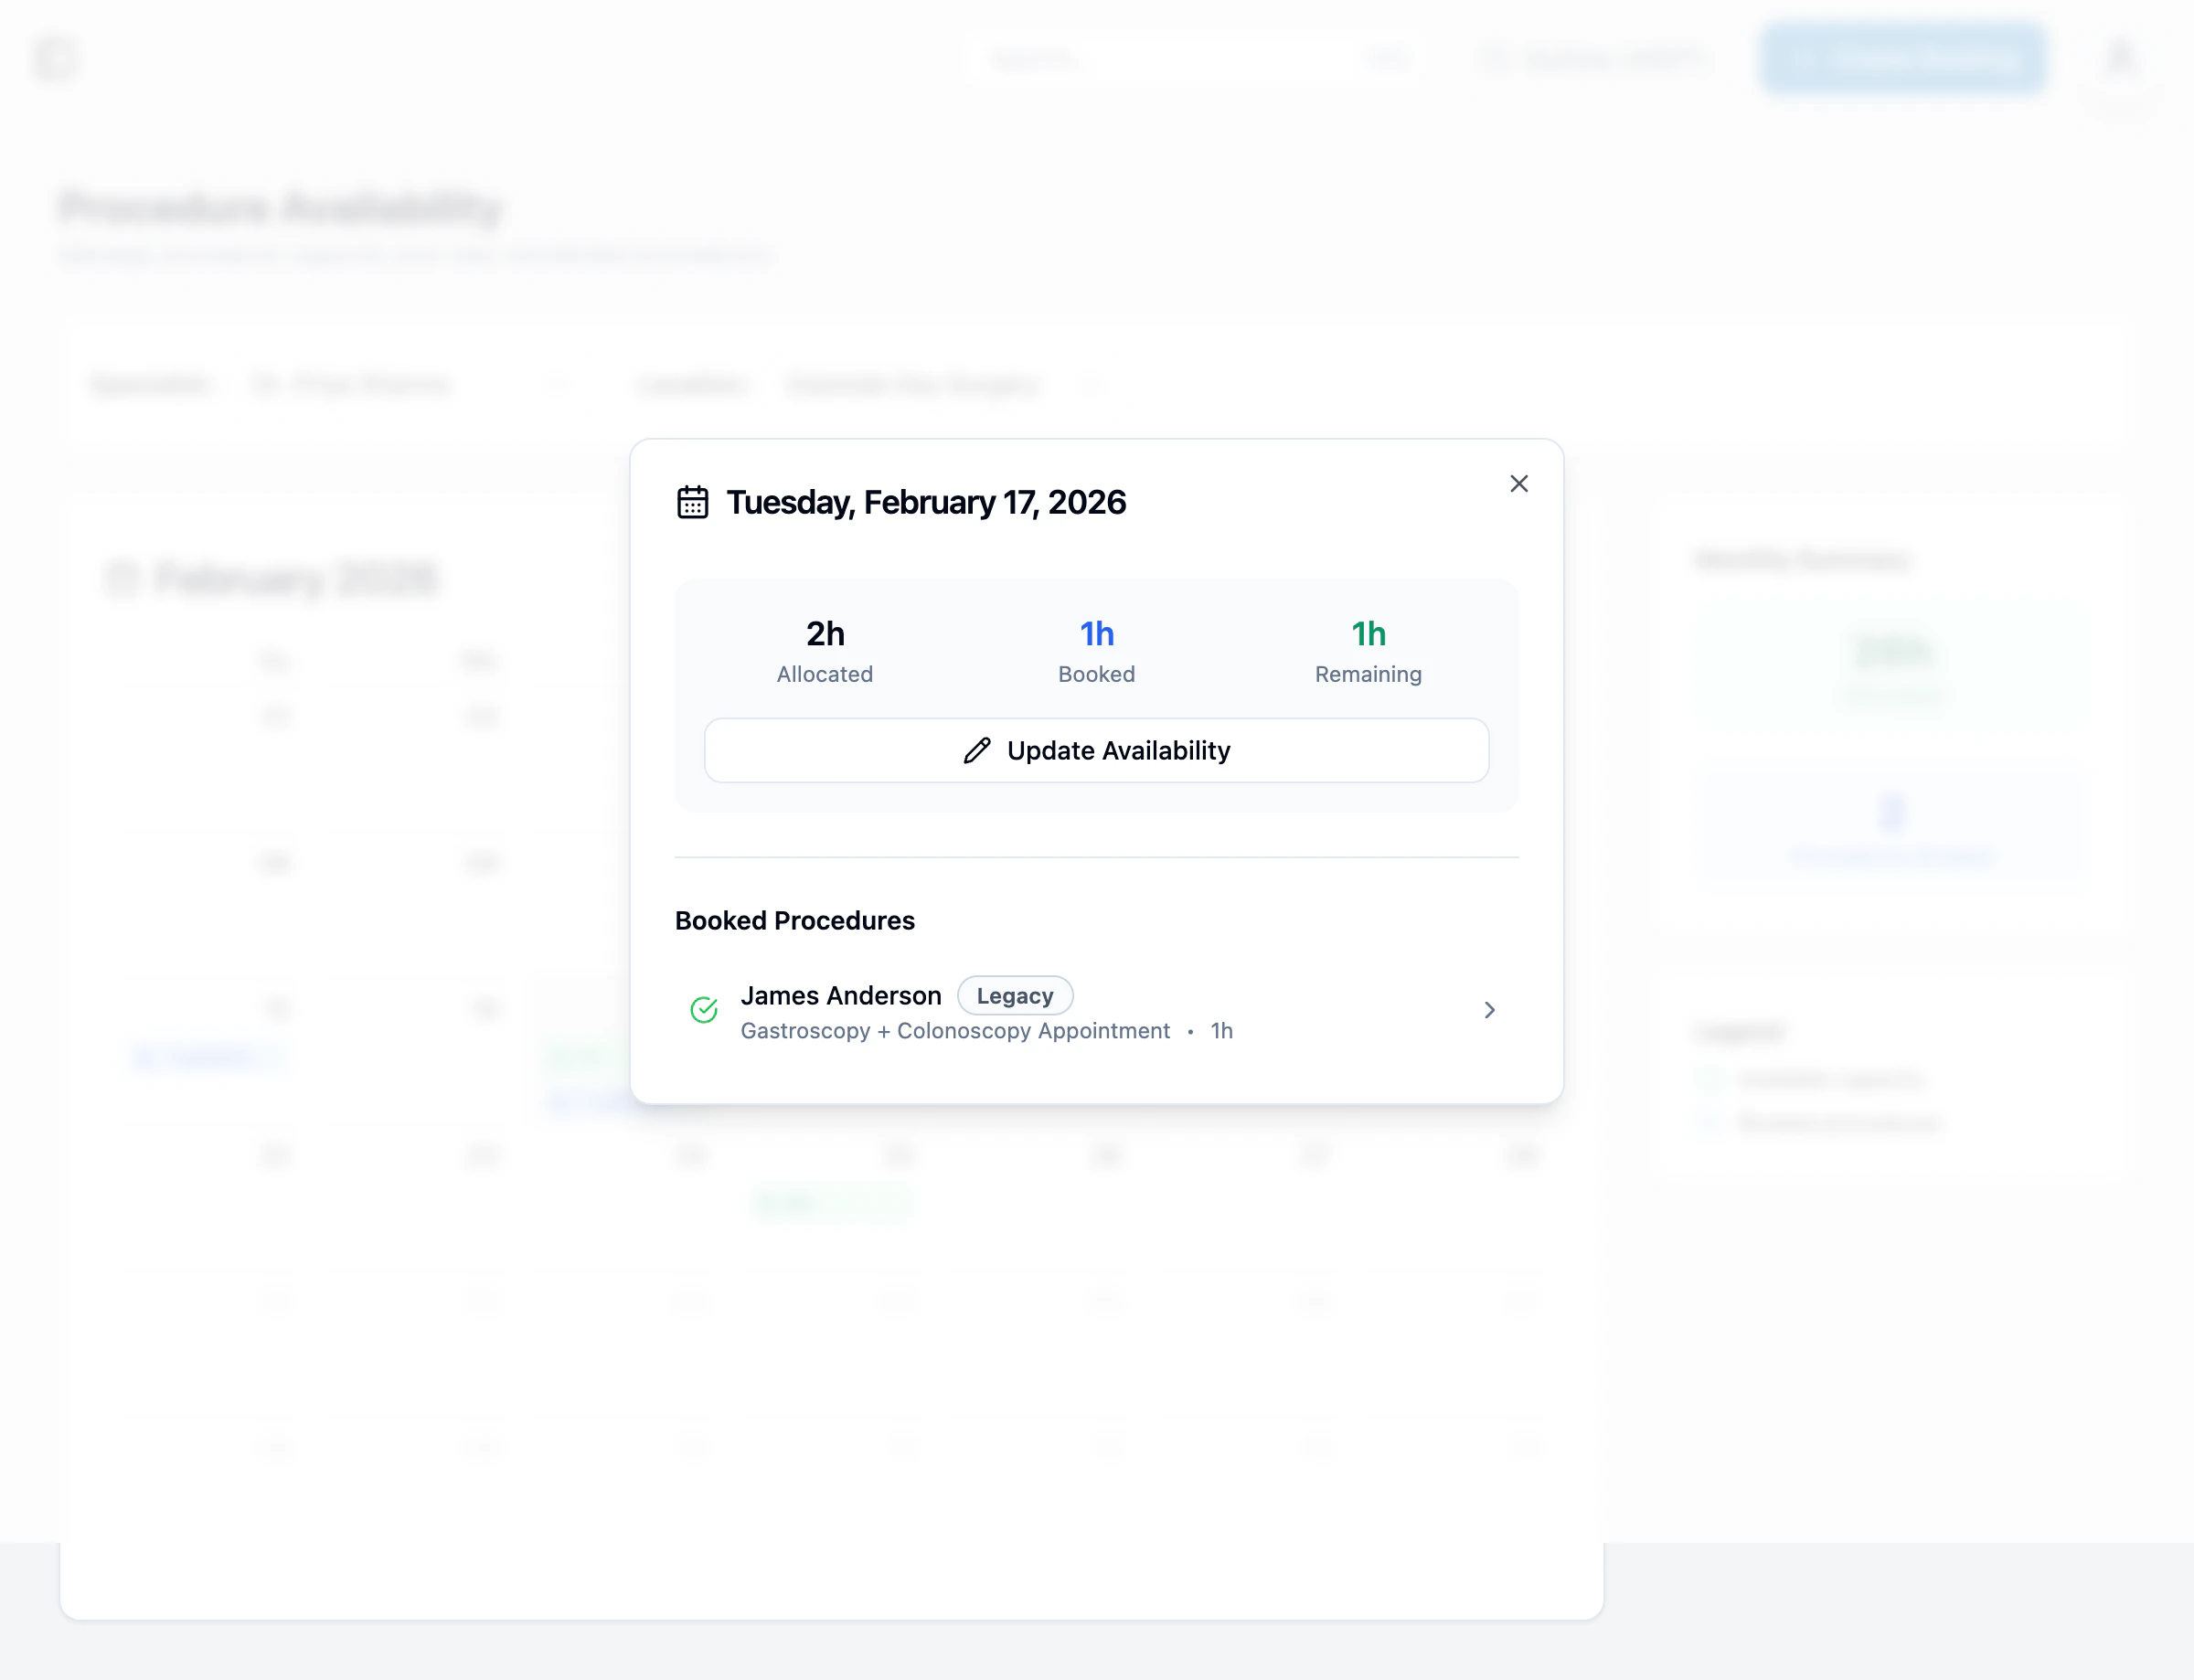Click the green check icon beside James Anderson

coord(704,1010)
